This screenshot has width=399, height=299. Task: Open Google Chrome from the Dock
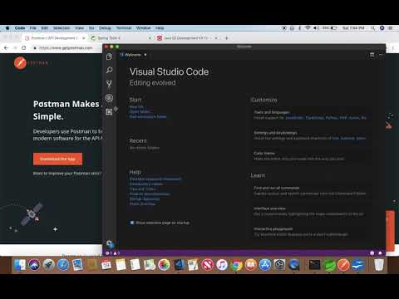pyautogui.click(x=236, y=265)
